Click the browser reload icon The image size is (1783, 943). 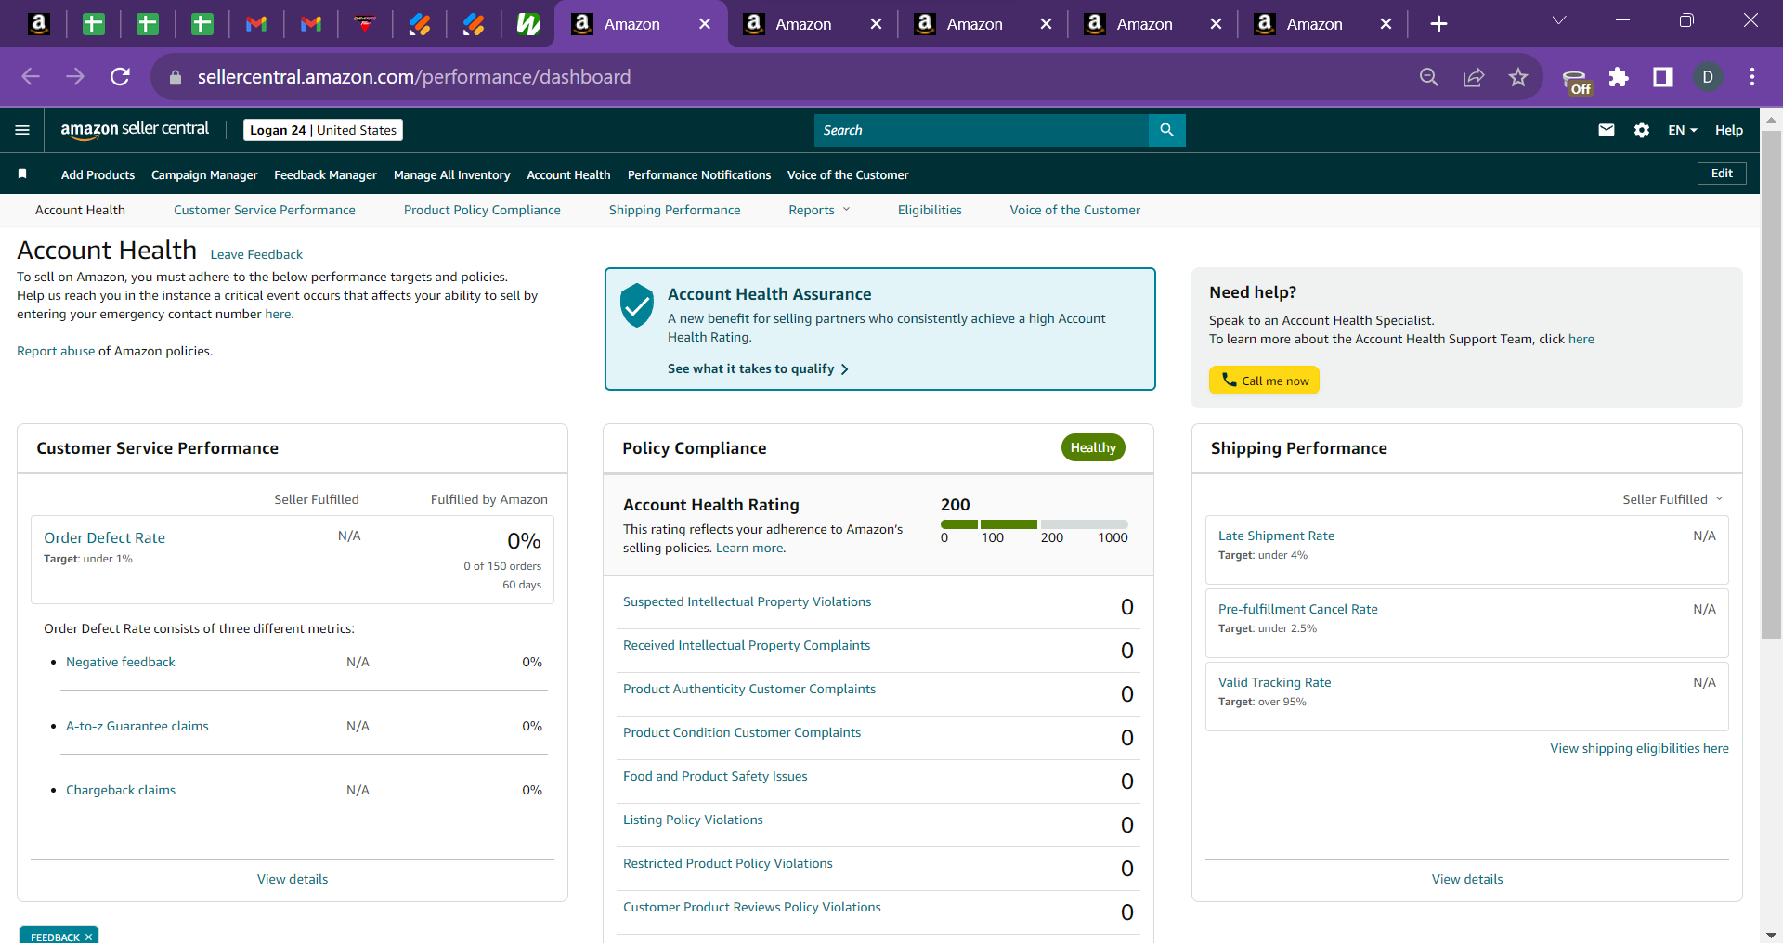tap(120, 77)
